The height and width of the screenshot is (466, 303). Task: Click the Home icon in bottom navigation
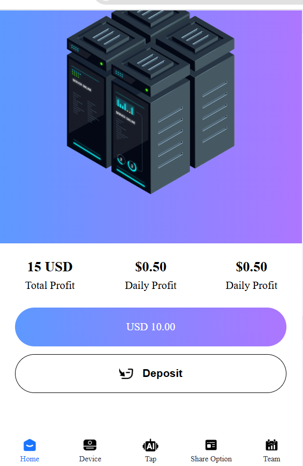click(30, 445)
